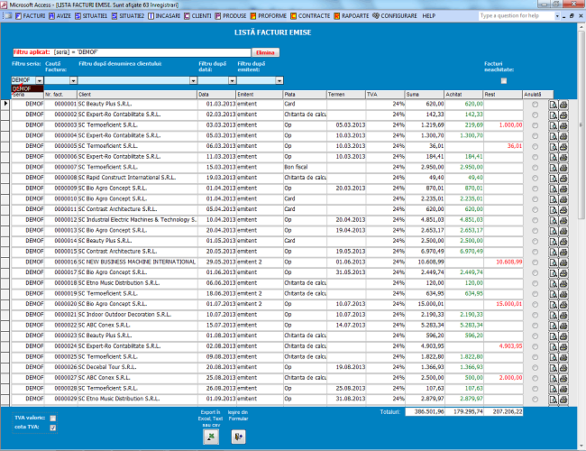Enable Facturi neachitate checkbox

click(x=504, y=81)
